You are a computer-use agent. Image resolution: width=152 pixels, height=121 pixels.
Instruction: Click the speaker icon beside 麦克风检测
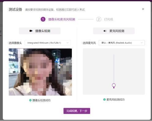pos(105,31)
